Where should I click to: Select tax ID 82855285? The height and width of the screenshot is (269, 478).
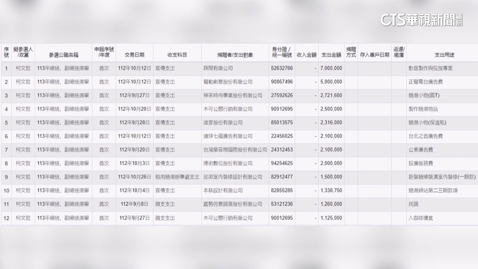[x=282, y=191]
